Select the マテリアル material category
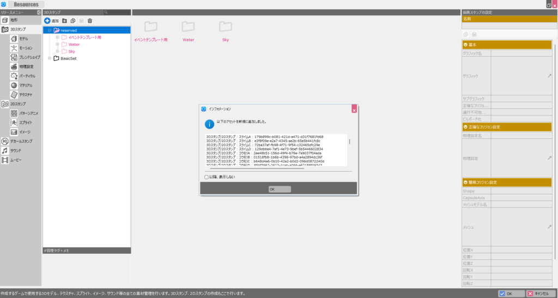Screen dimensions: 558x298 point(26,85)
